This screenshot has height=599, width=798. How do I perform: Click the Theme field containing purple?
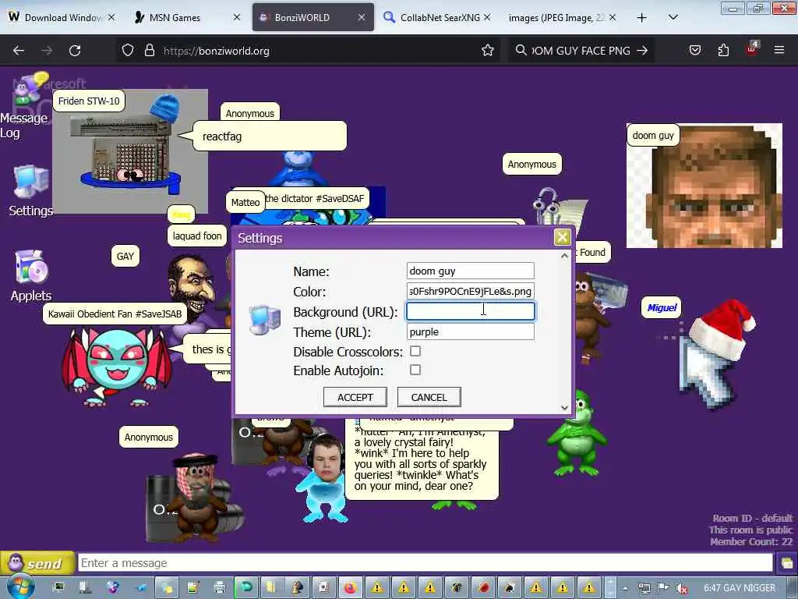coord(470,331)
